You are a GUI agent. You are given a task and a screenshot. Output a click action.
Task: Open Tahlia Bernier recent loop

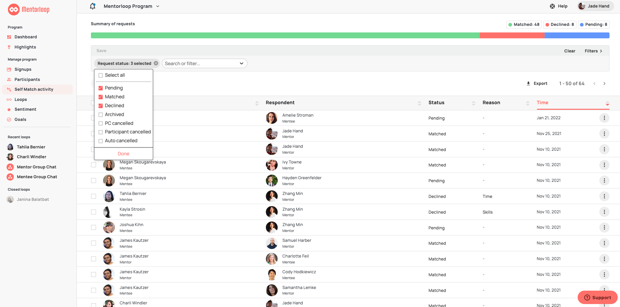pos(26,147)
